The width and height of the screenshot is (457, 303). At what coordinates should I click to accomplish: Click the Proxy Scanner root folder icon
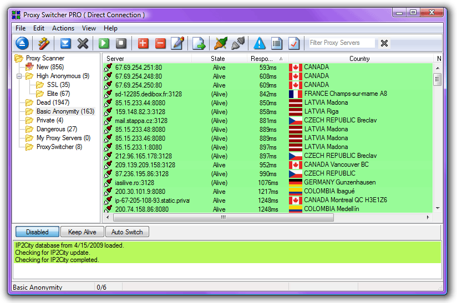pos(19,58)
